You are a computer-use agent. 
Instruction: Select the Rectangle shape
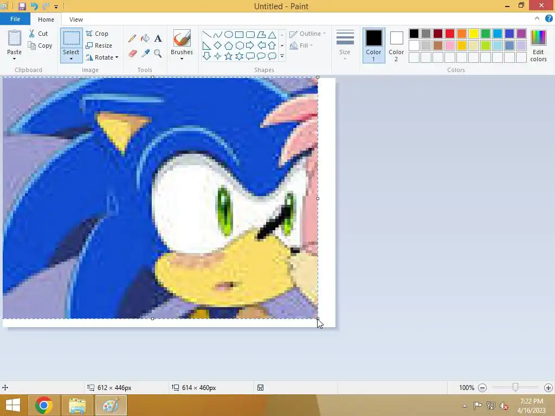point(239,35)
